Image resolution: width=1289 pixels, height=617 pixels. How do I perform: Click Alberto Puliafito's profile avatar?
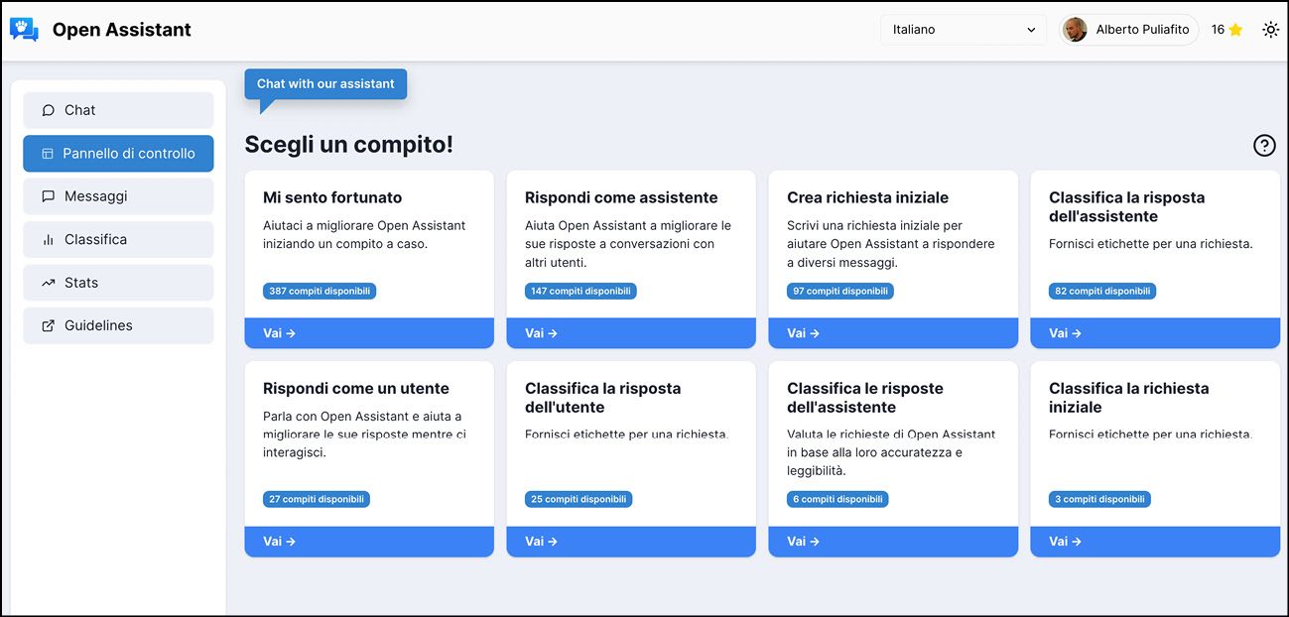[x=1075, y=30]
